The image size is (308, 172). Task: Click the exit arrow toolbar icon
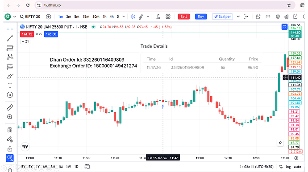pyautogui.click(x=246, y=16)
